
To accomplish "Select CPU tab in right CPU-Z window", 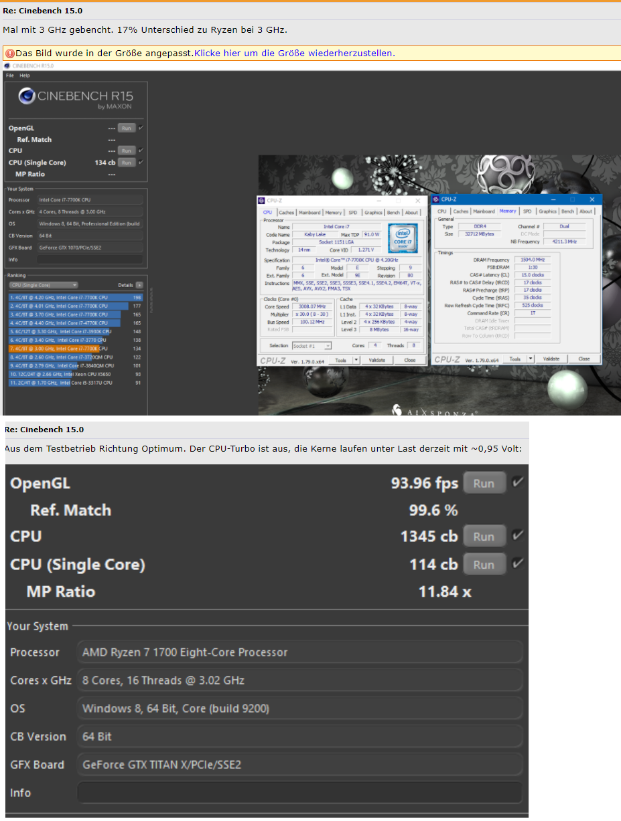I will (x=442, y=211).
